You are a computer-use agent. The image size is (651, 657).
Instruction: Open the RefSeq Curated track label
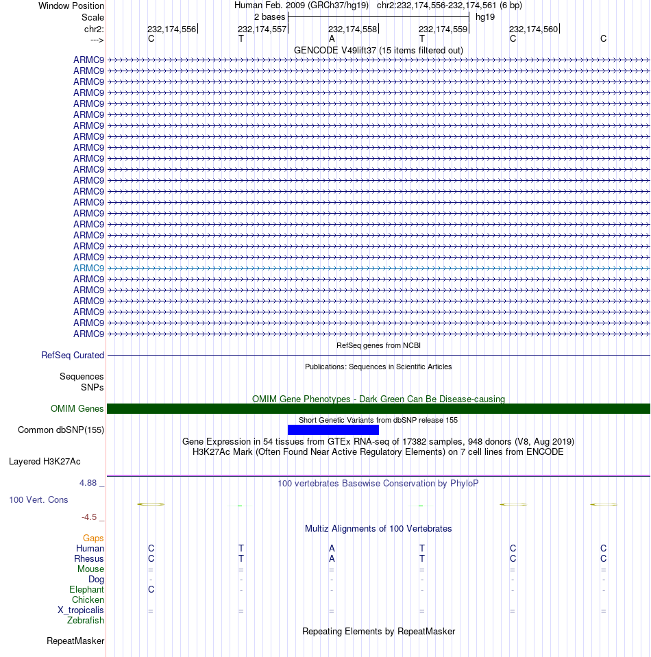click(73, 356)
